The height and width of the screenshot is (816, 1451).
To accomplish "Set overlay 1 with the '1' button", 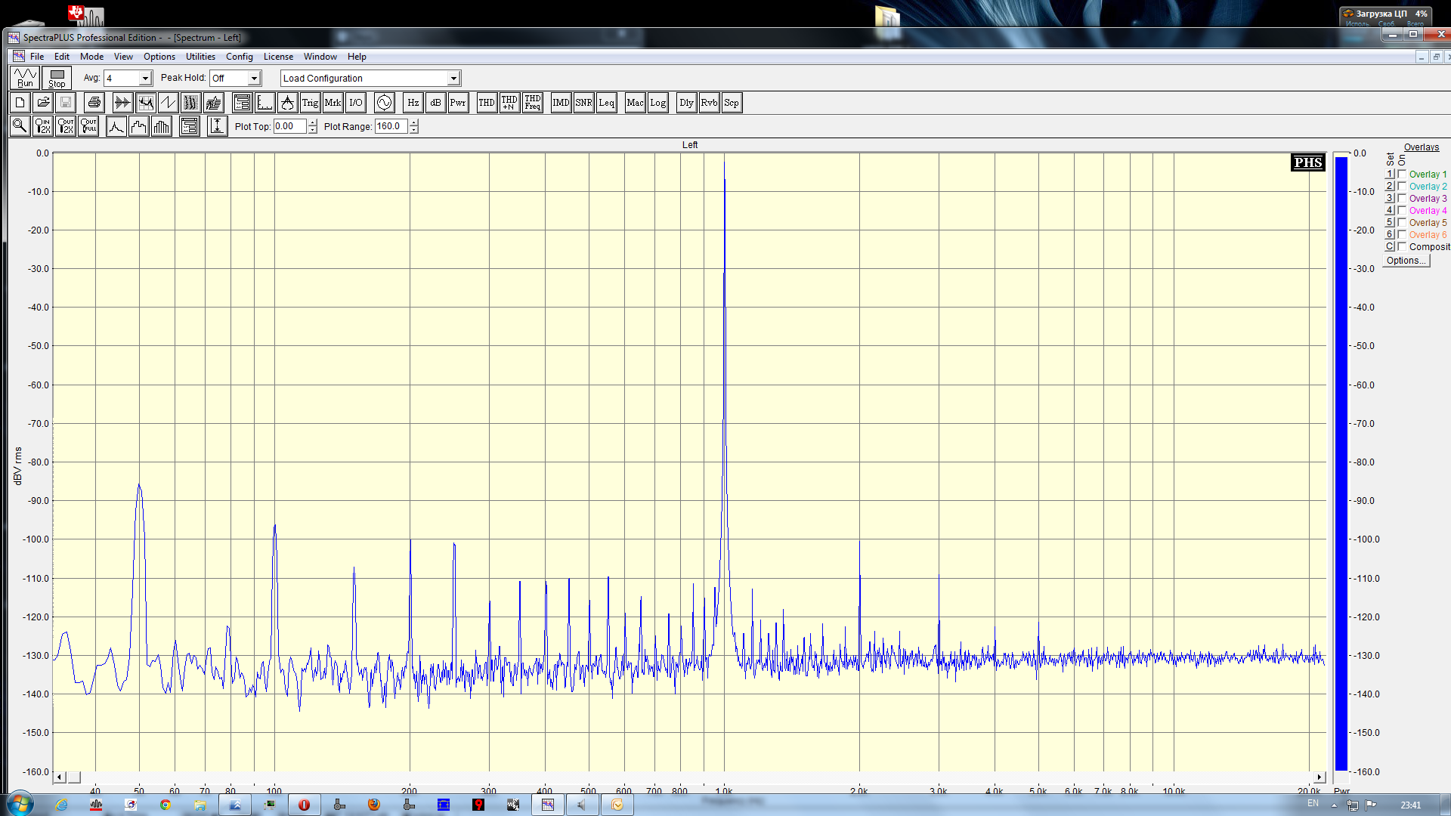I will tap(1389, 174).
